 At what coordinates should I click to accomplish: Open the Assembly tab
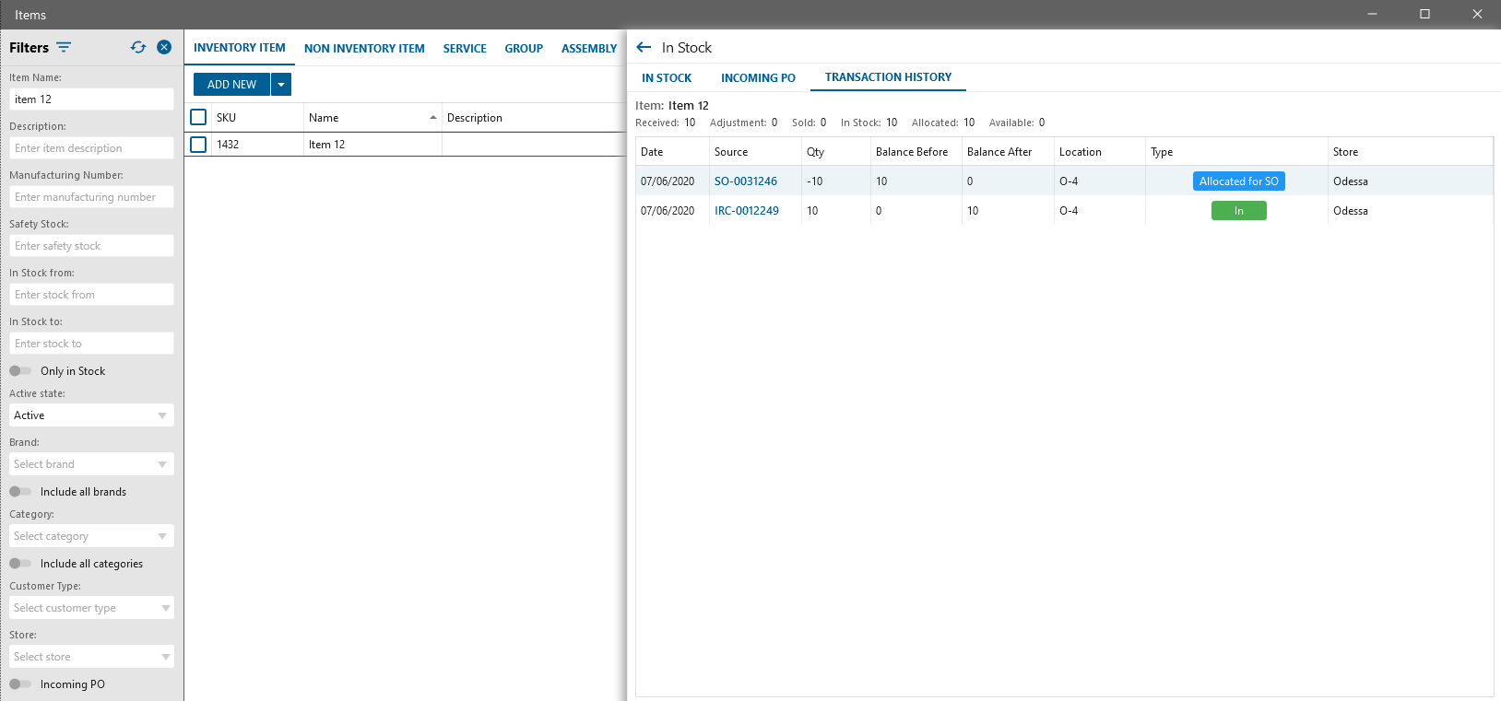(x=589, y=48)
